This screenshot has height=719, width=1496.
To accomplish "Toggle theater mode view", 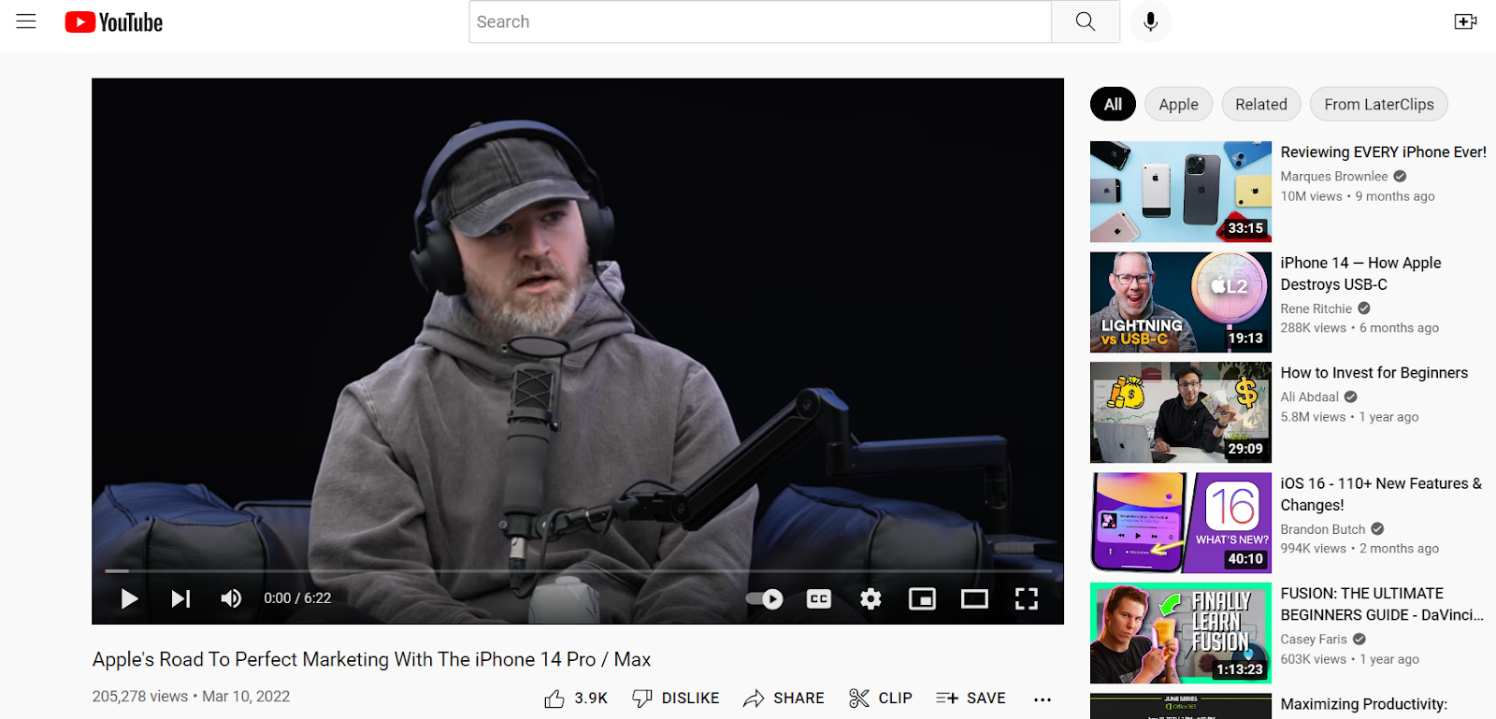I will pyautogui.click(x=974, y=598).
